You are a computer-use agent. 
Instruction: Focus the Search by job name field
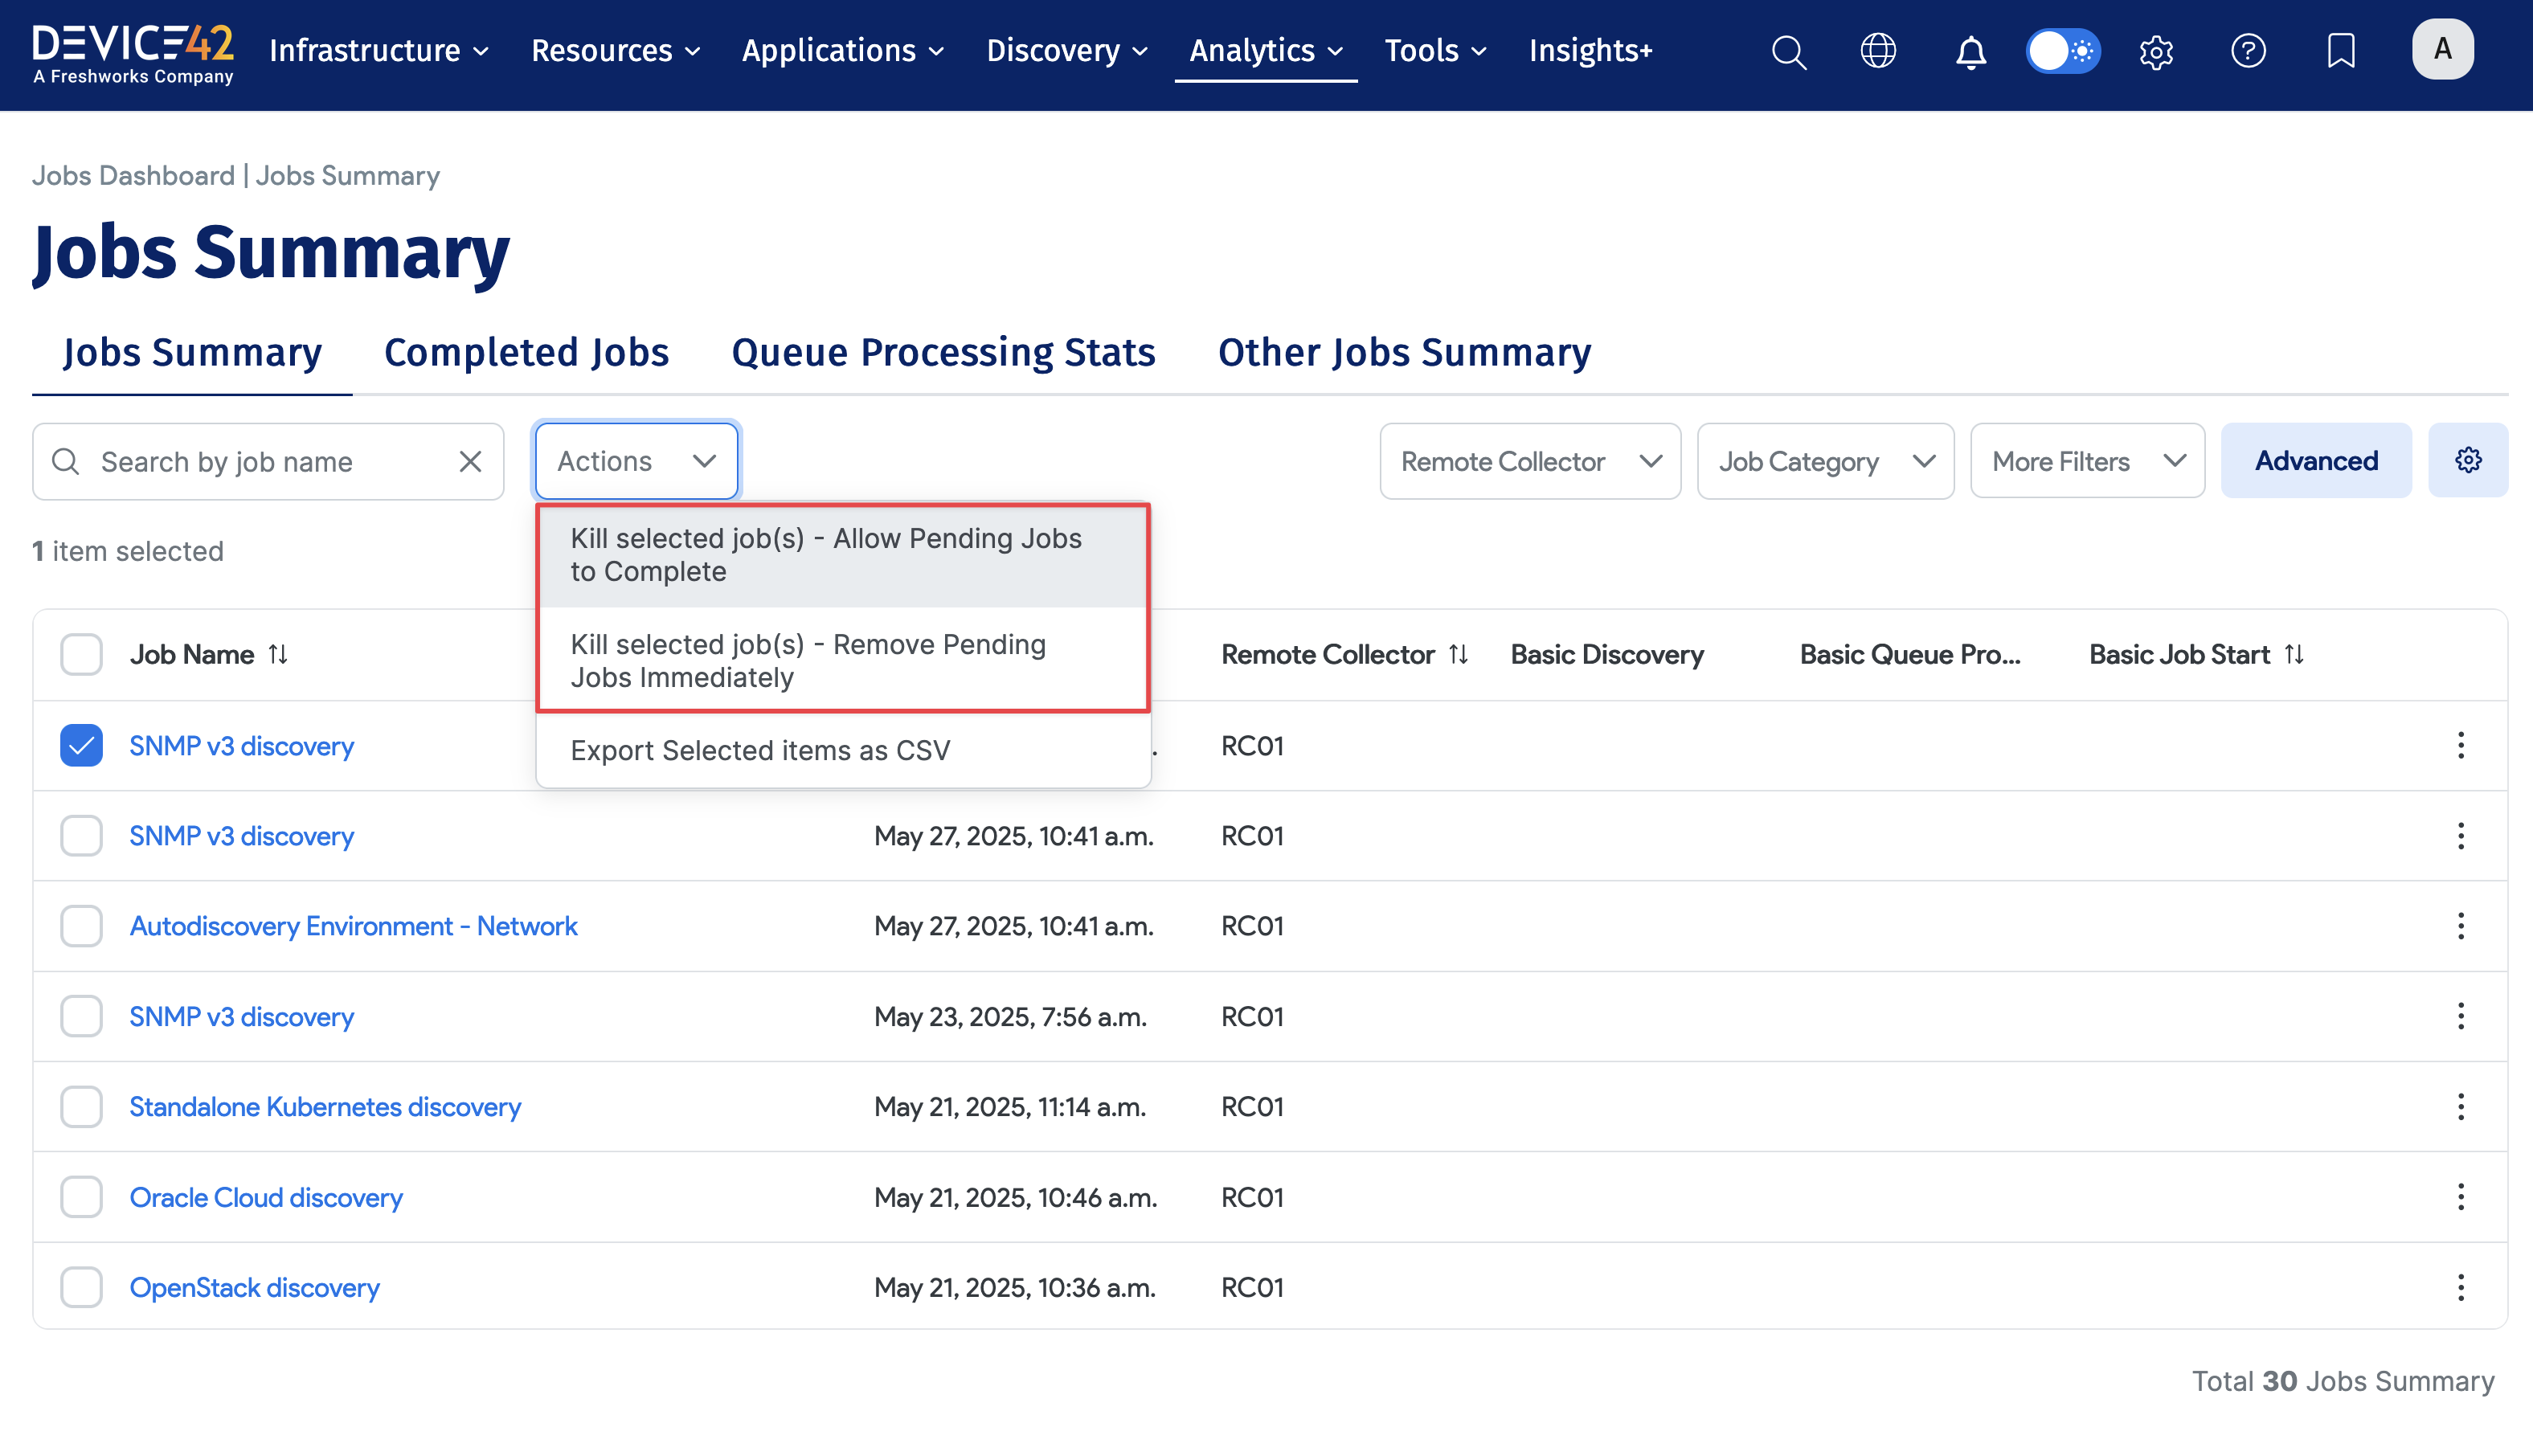268,461
